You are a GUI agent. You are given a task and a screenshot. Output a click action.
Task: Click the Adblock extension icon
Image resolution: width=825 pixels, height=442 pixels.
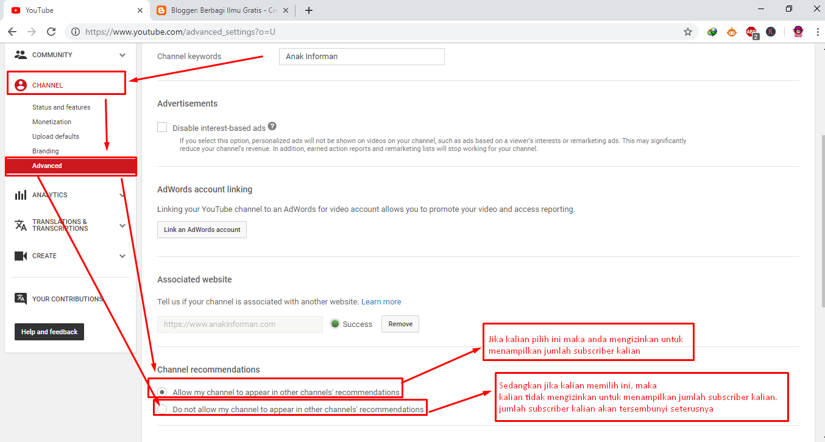752,32
